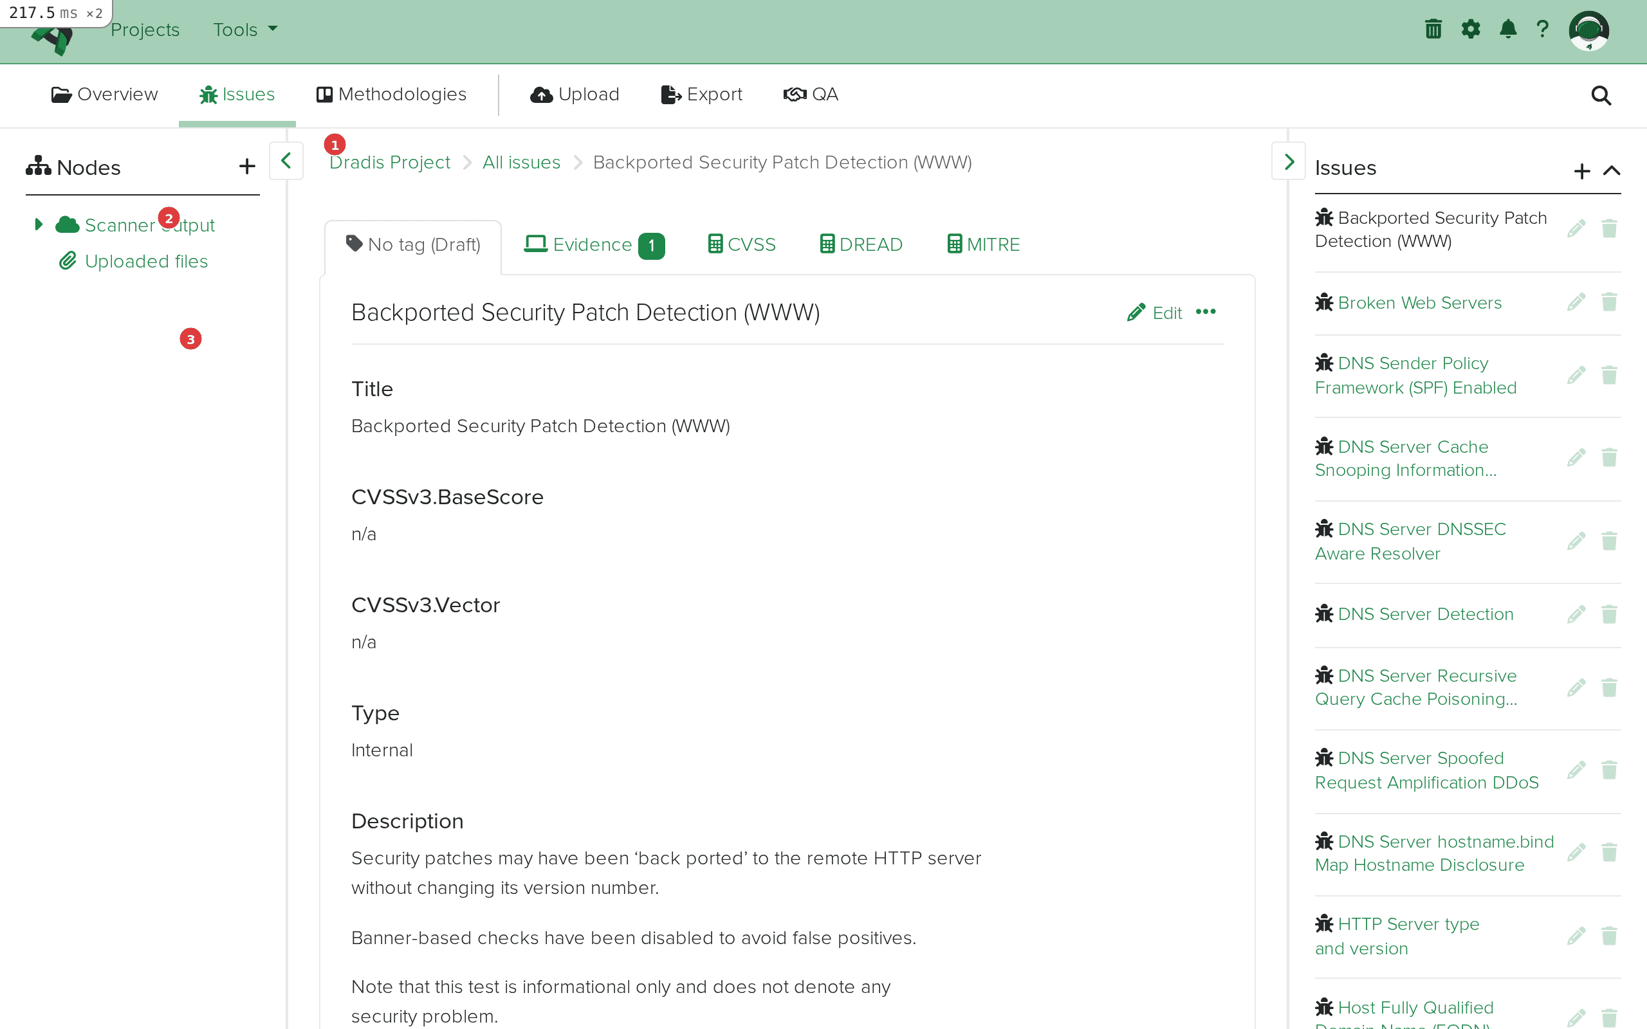This screenshot has height=1029, width=1647.
Task: Click the user avatar in the top bar
Action: tap(1589, 30)
